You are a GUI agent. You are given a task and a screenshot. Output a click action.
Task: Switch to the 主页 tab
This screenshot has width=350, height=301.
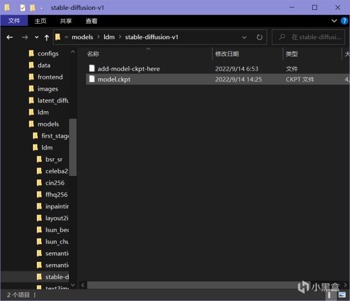[x=40, y=21]
